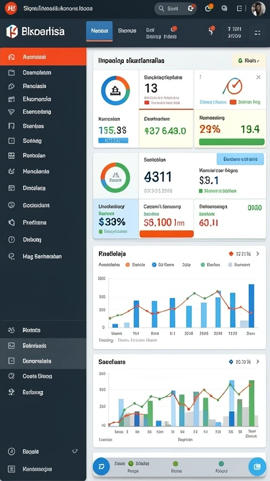270x481 pixels.
Task: Click the blue round button at bottom left
Action: (x=101, y=466)
